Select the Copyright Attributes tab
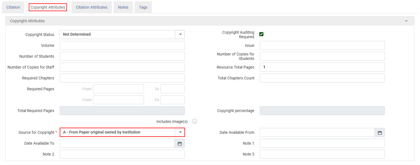Image resolution: width=420 pixels, height=165 pixels. point(48,7)
